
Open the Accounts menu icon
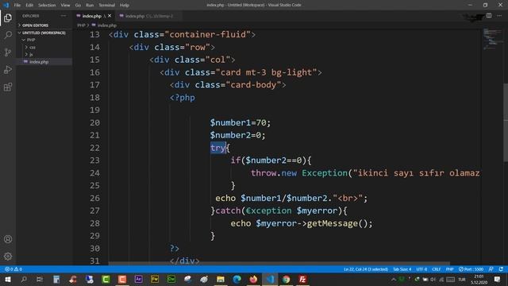coord(8,239)
